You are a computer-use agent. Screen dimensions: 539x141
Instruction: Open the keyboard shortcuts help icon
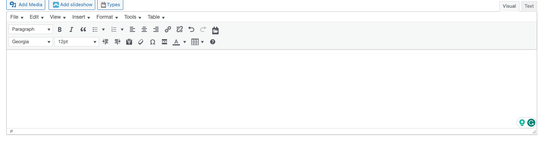[x=213, y=42]
